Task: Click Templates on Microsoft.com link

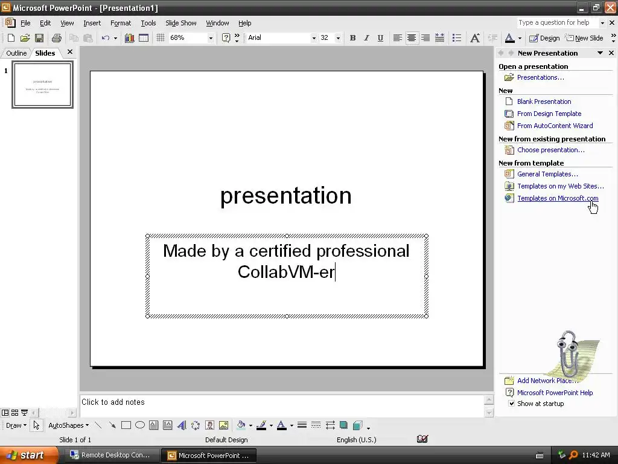Action: click(557, 198)
